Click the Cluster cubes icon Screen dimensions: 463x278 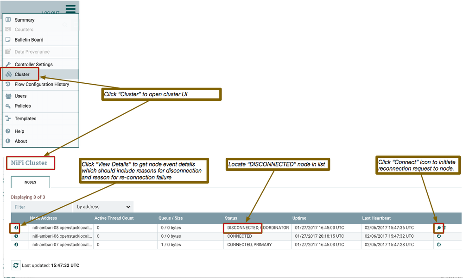click(x=8, y=74)
